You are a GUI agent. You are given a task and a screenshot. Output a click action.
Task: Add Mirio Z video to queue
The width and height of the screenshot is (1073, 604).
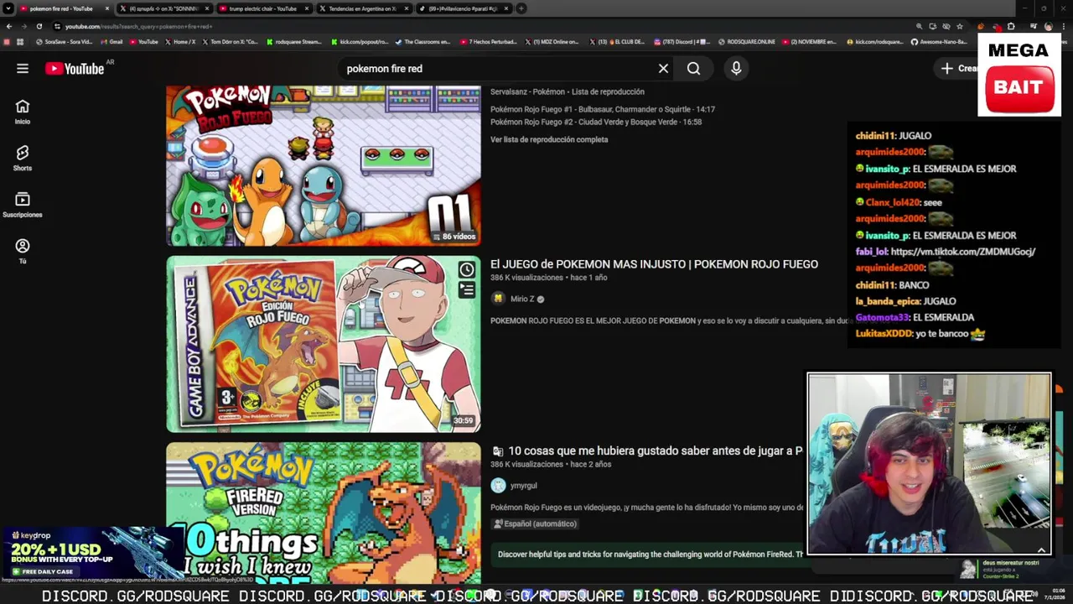[x=467, y=290]
